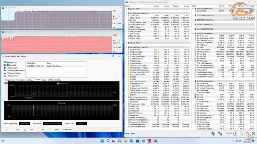Switch to Temperatures tab
Screen dimensions: 257x144
pyautogui.click(x=10, y=80)
